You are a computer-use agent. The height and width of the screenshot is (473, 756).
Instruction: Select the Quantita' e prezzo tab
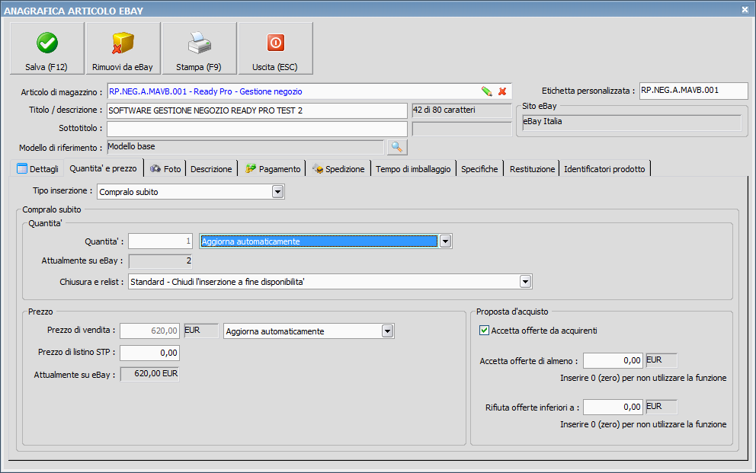[x=103, y=168]
